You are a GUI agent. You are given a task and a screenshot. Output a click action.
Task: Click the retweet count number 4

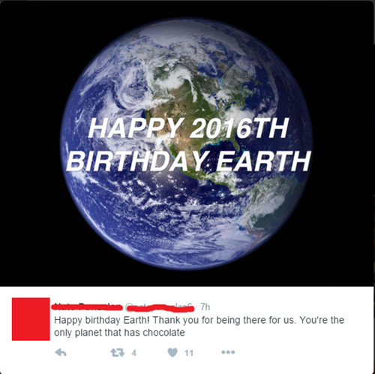click(134, 353)
